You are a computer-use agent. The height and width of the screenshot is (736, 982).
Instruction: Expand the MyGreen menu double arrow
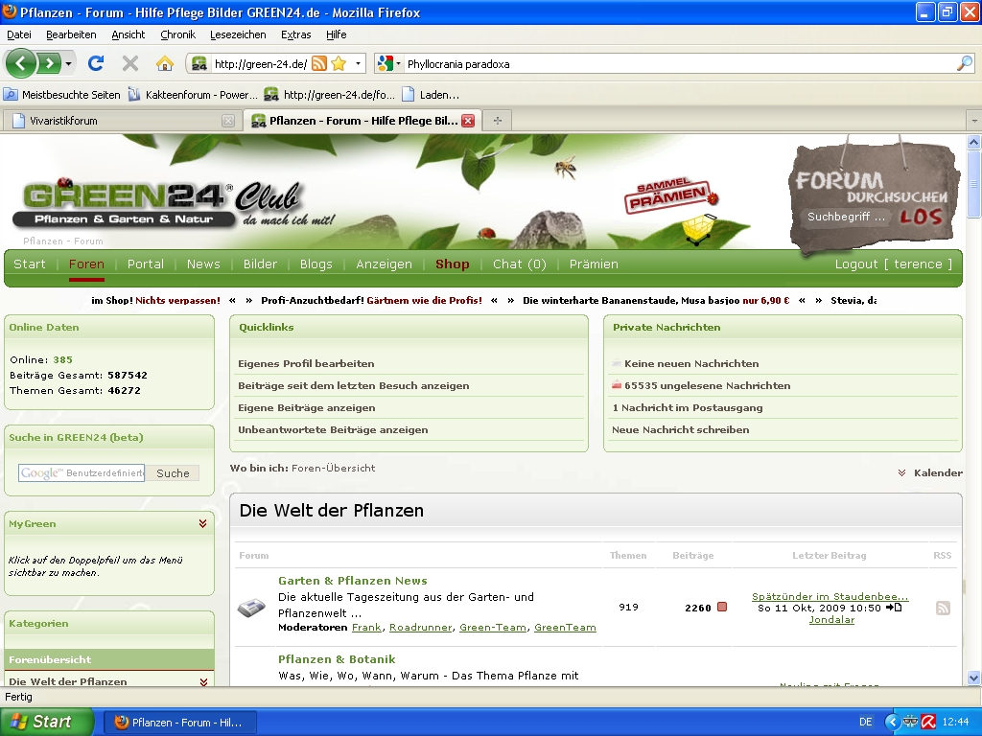click(203, 524)
